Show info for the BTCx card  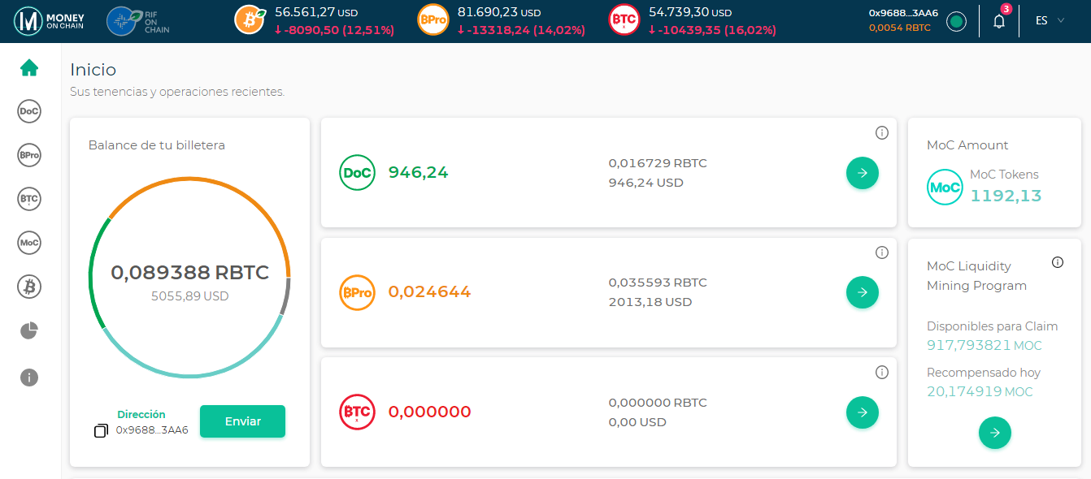pos(882,372)
